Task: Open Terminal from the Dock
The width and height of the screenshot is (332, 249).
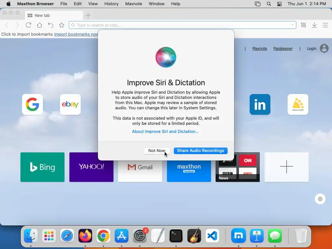Action: (x=176, y=236)
